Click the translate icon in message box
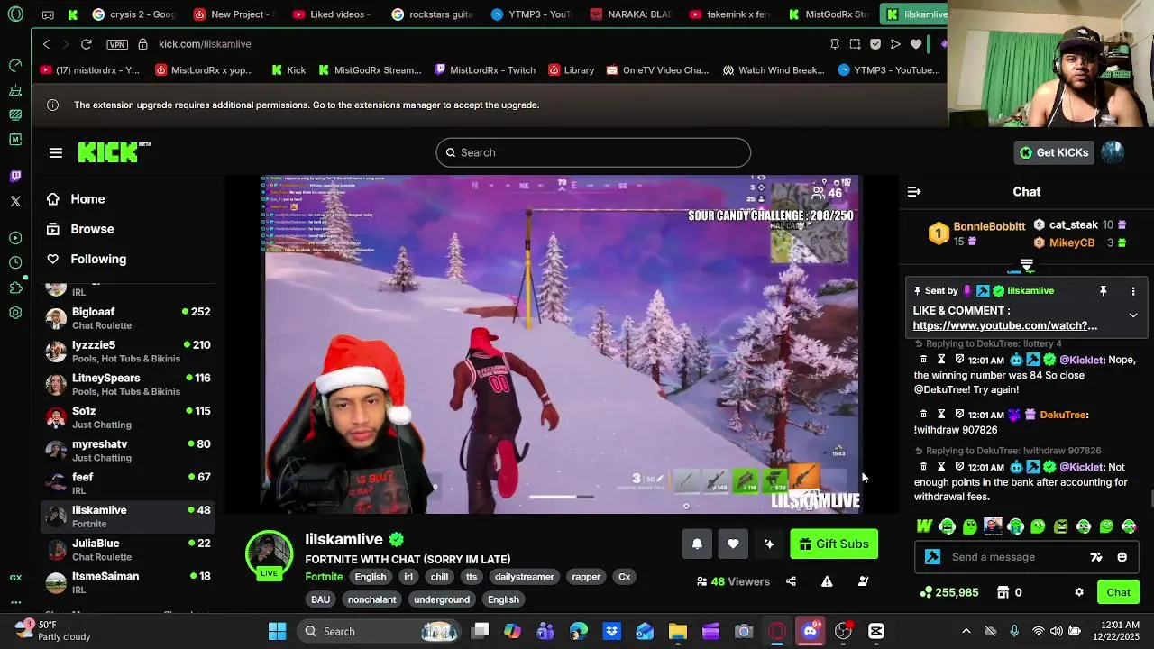The image size is (1154, 649). click(x=1096, y=557)
